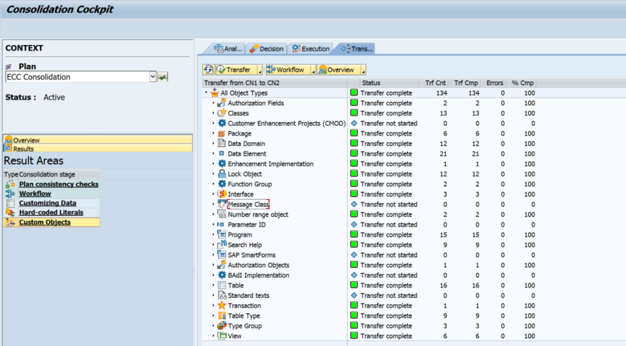Click the Transaction star icon
This screenshot has height=346, width=626.
click(x=222, y=305)
